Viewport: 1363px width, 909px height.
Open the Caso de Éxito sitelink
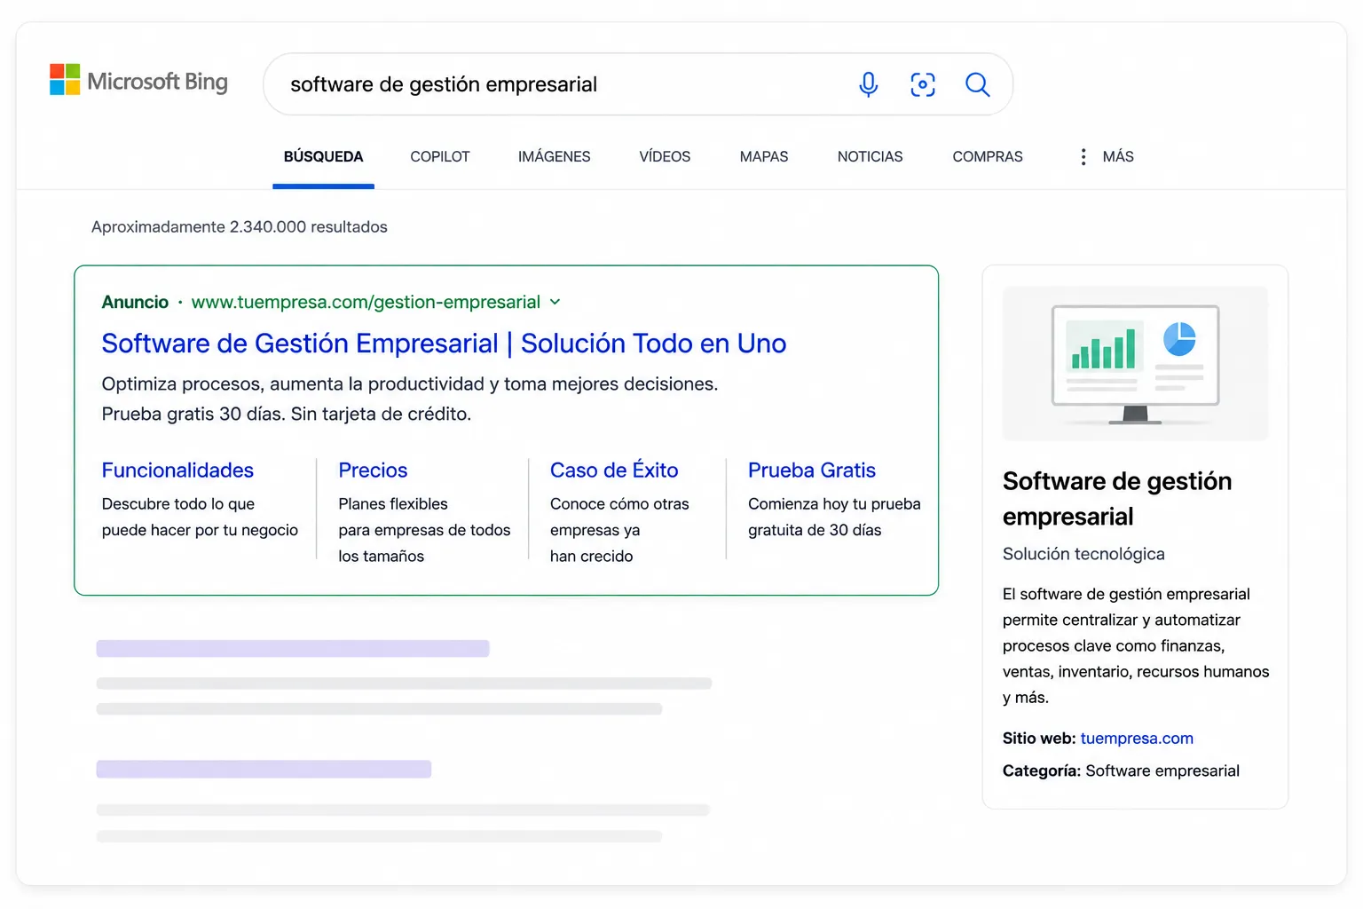(614, 470)
